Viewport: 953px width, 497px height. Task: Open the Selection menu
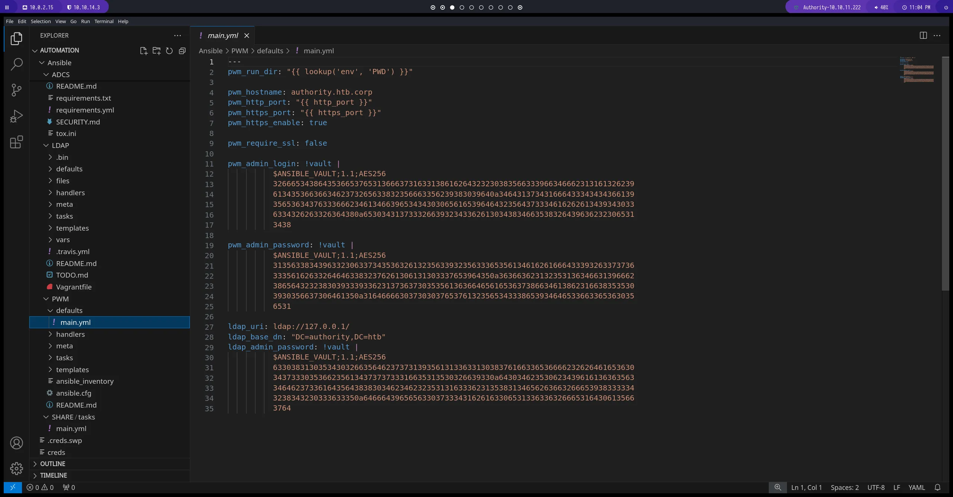pos(41,21)
